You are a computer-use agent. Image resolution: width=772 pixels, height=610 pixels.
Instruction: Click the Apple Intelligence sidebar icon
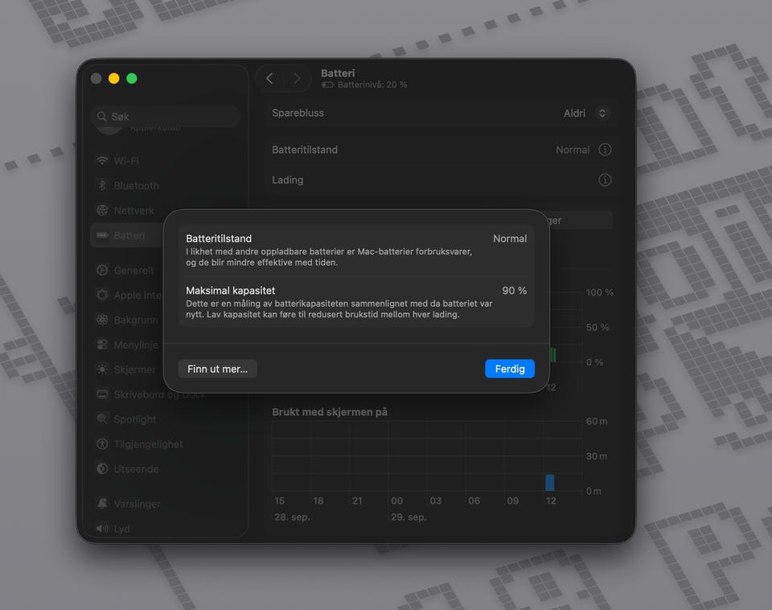pyautogui.click(x=102, y=295)
